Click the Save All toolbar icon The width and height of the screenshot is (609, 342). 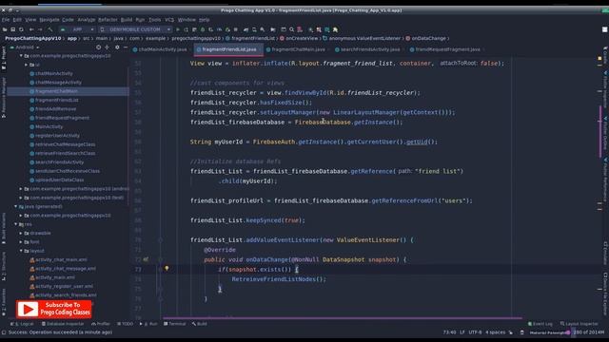(x=12, y=29)
